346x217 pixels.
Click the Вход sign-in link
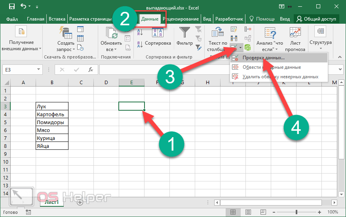[285, 19]
